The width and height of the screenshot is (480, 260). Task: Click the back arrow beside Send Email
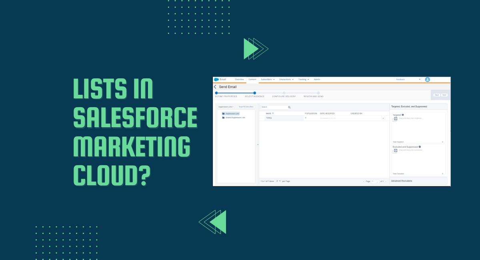click(215, 87)
